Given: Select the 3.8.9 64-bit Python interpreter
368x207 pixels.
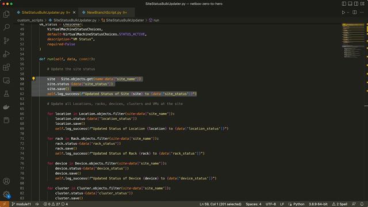Looking at the screenshot, I should [x=318, y=204].
